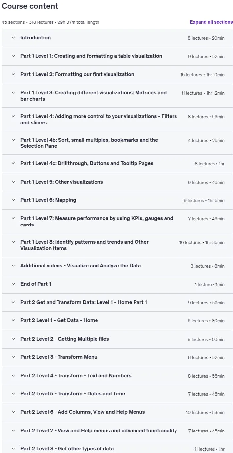Viewport: 233px width, 453px height.
Task: Expand chevron for Get other types of data
Action: 13,449
